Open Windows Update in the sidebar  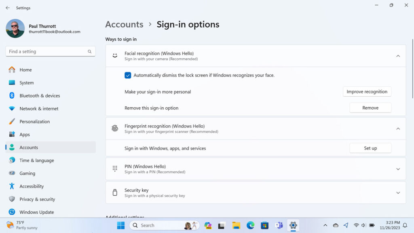(x=36, y=212)
